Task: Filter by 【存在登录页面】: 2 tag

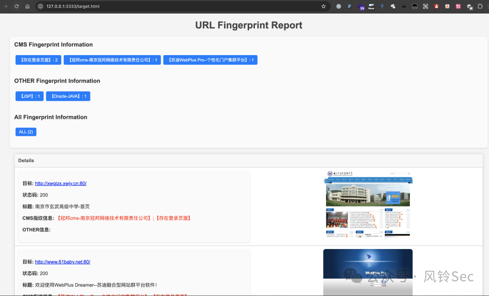Action: [38, 60]
